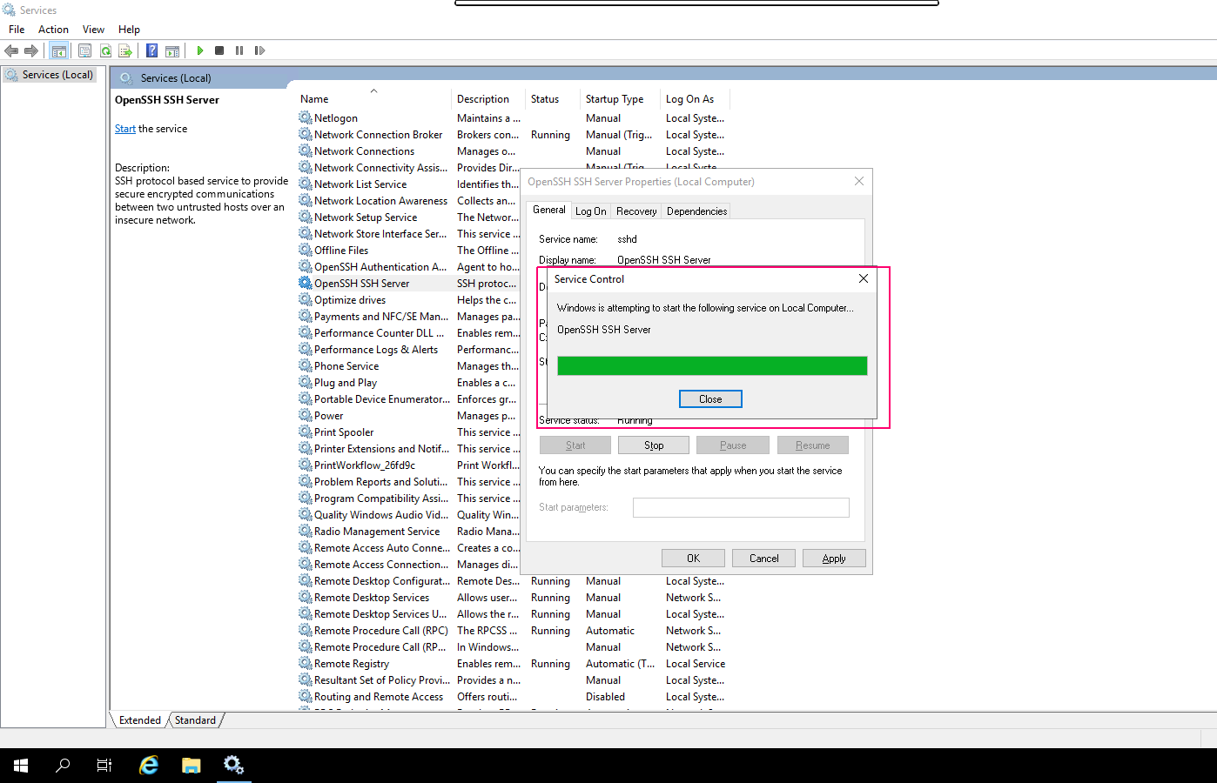Select the gear icon beside Offline Files
The width and height of the screenshot is (1217, 783).
coord(306,250)
